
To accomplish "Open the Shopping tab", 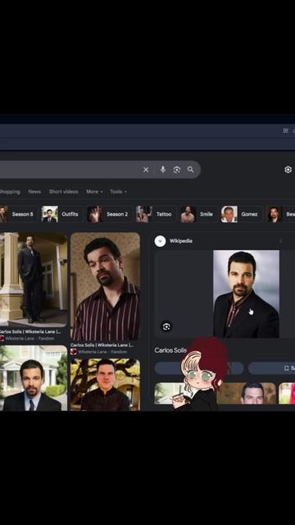I will (x=10, y=191).
